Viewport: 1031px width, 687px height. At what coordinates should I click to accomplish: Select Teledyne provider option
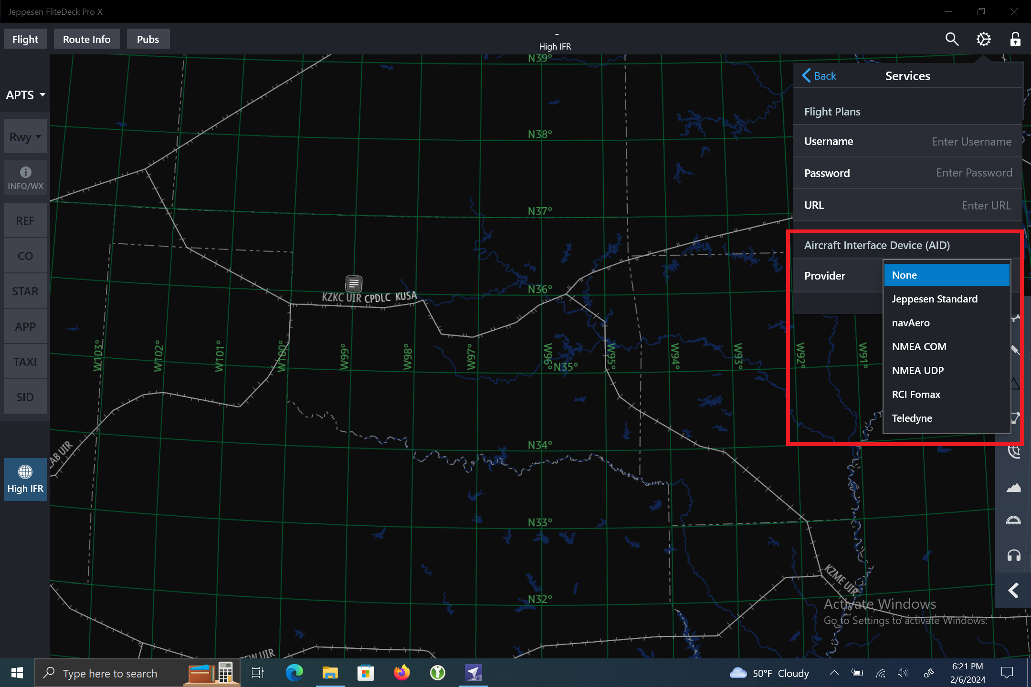tap(947, 418)
